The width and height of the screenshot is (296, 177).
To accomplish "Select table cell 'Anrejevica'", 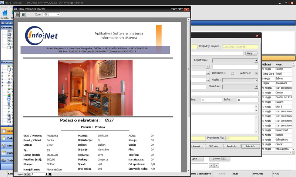I will 283,83.
